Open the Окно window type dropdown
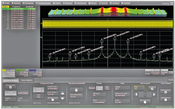The width and height of the screenshot is (175, 109). pyautogui.click(x=99, y=101)
